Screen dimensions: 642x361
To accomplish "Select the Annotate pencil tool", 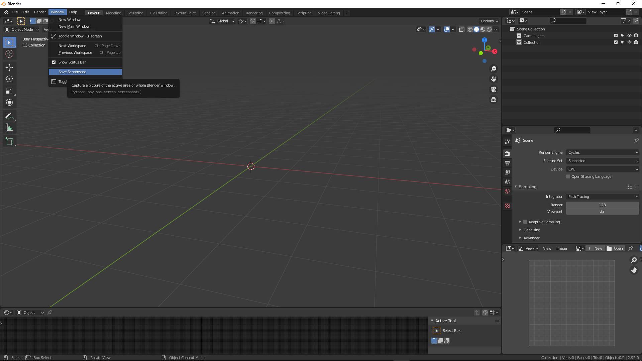I will (x=9, y=116).
